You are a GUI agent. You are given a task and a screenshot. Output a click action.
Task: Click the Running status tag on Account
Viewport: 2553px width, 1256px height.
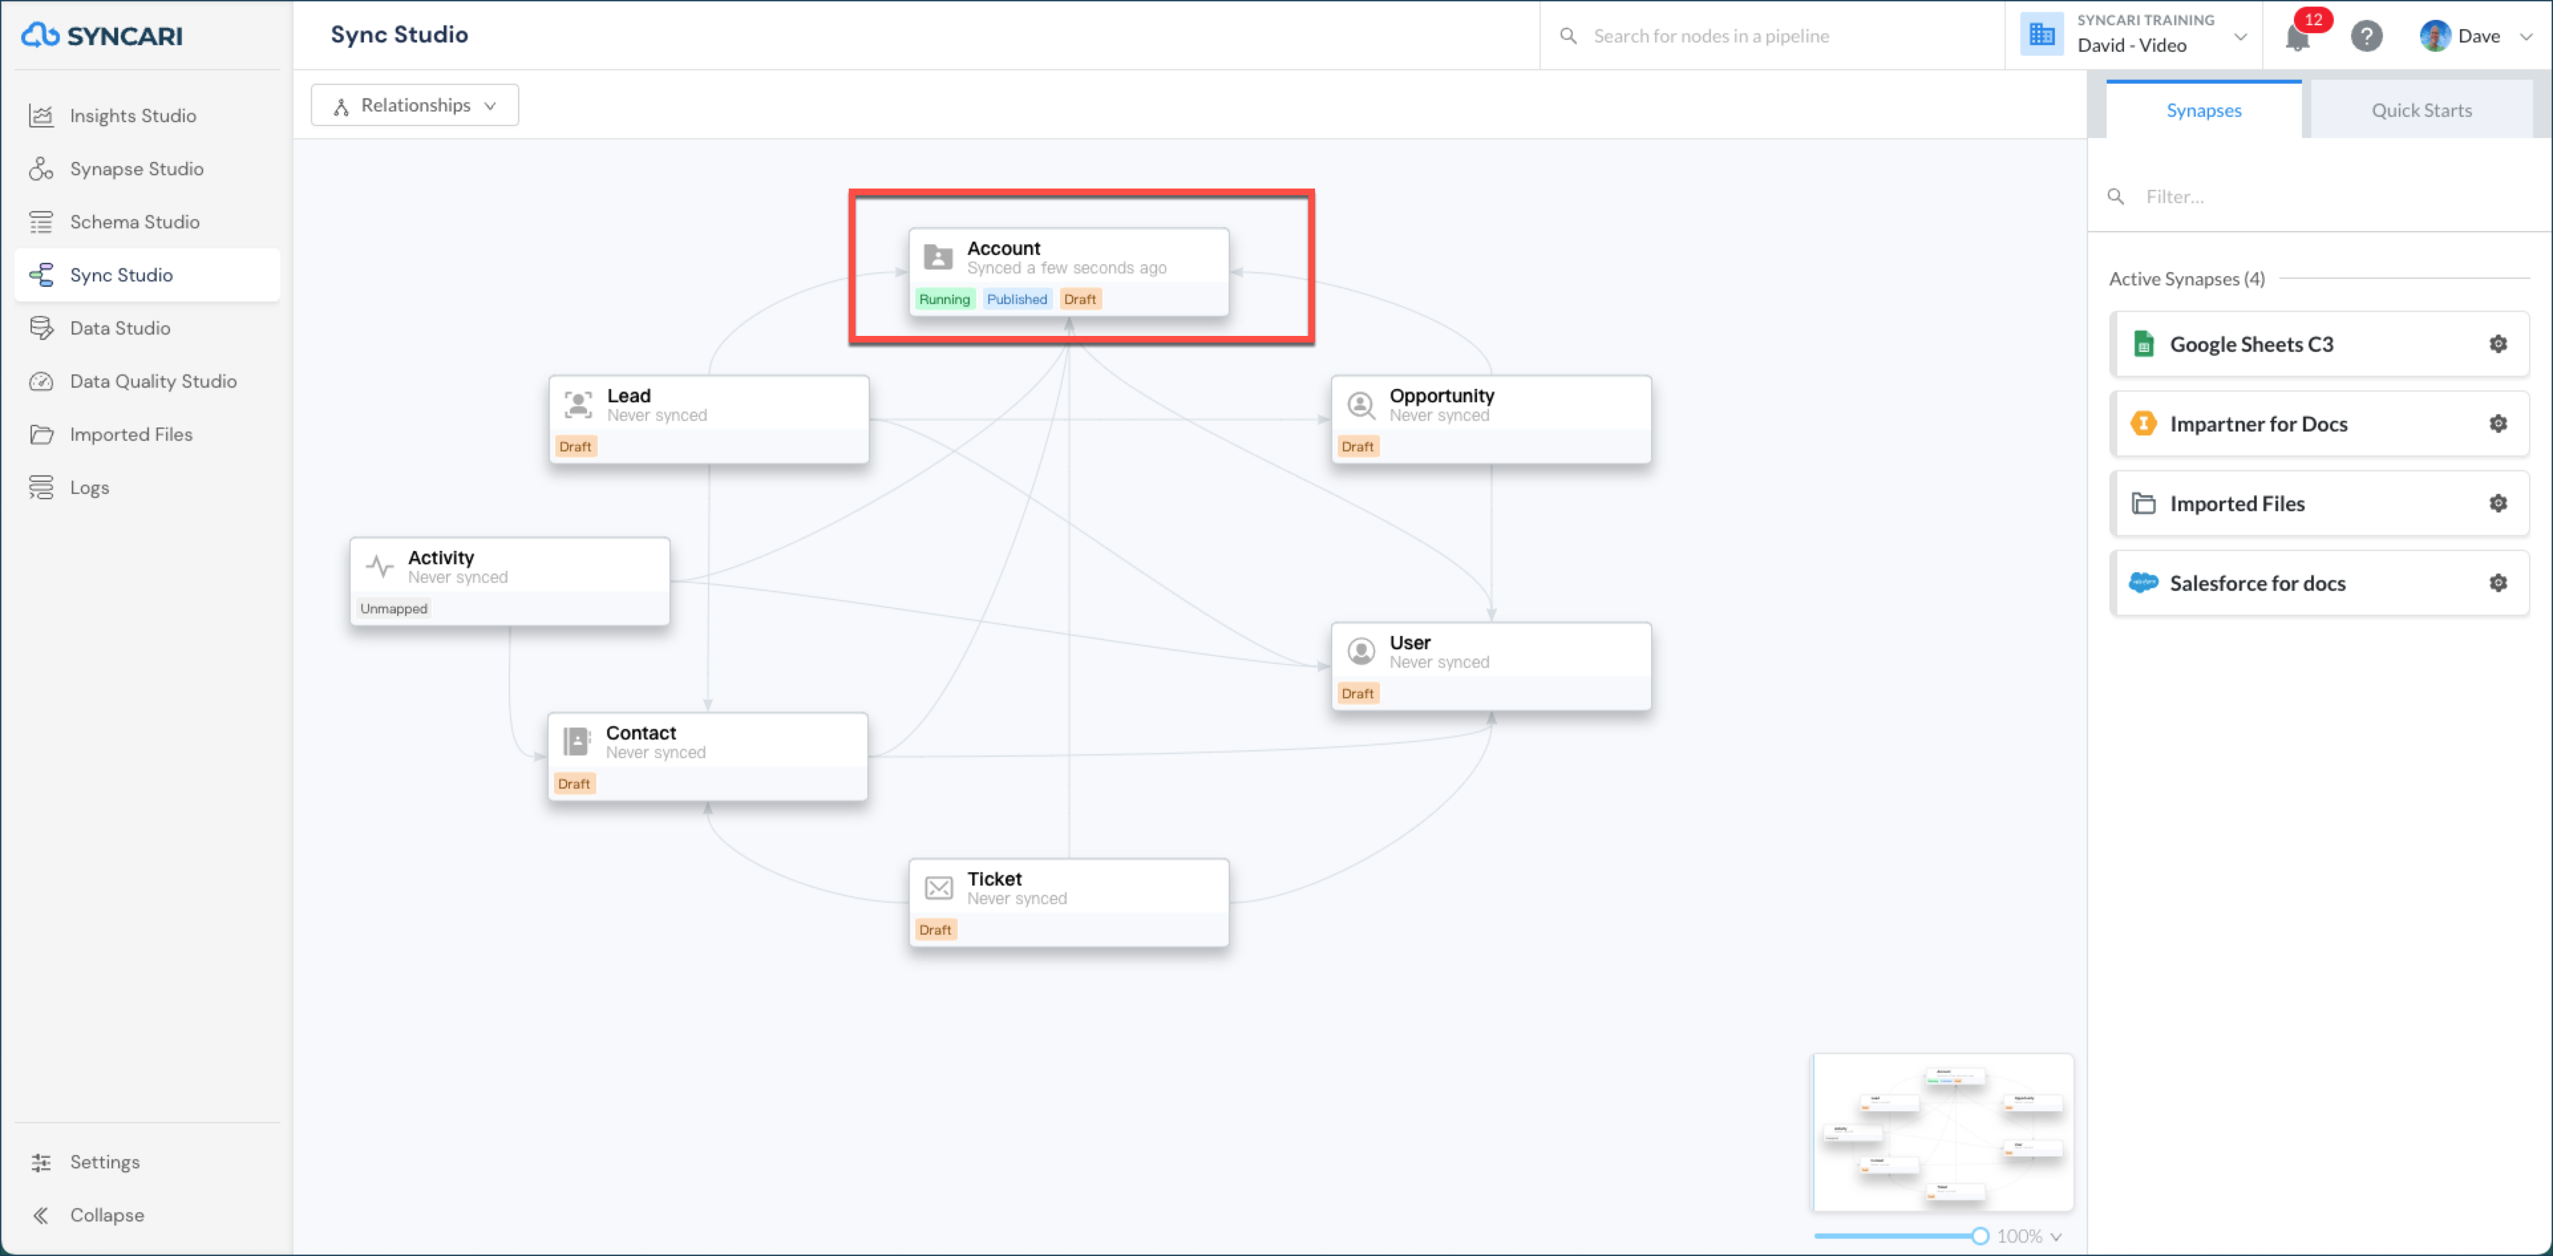pos(944,299)
